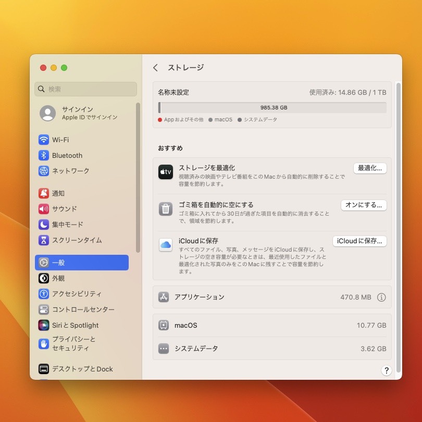
Task: Click the 470.8 MB value
Action: pyautogui.click(x=355, y=297)
